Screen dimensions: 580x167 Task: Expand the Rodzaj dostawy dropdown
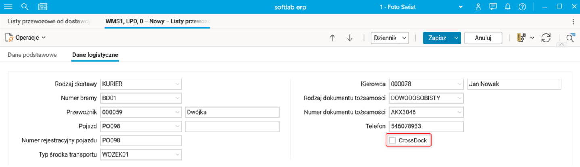click(x=177, y=84)
